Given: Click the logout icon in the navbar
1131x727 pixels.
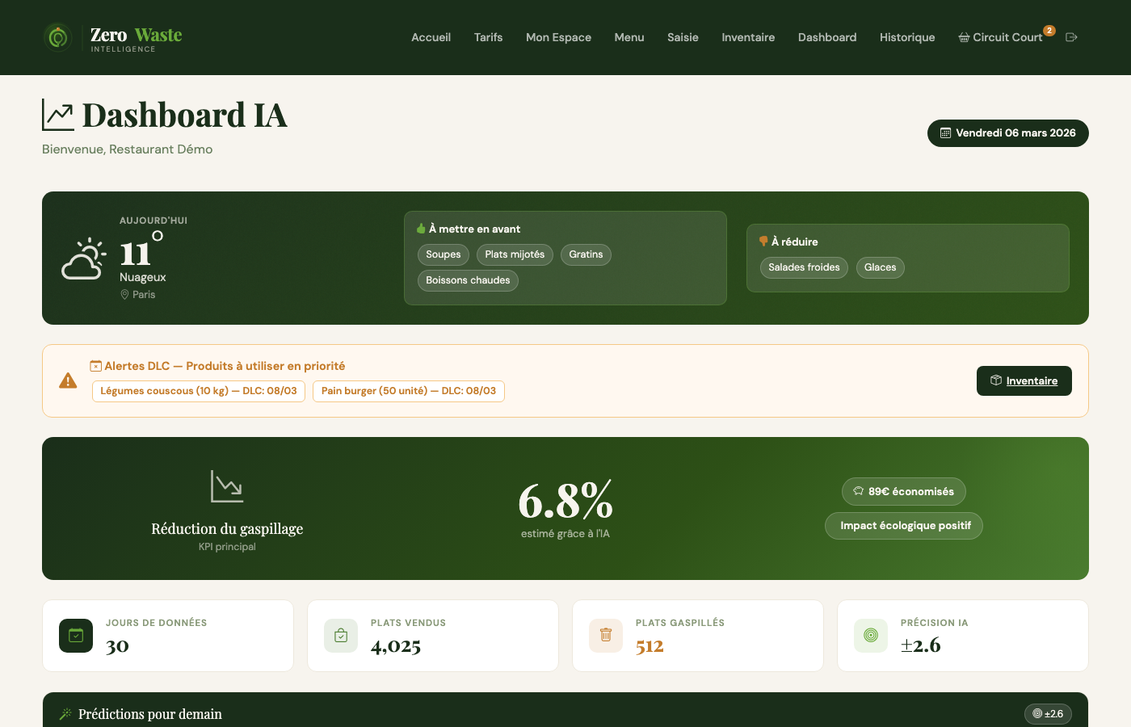Looking at the screenshot, I should (x=1072, y=36).
